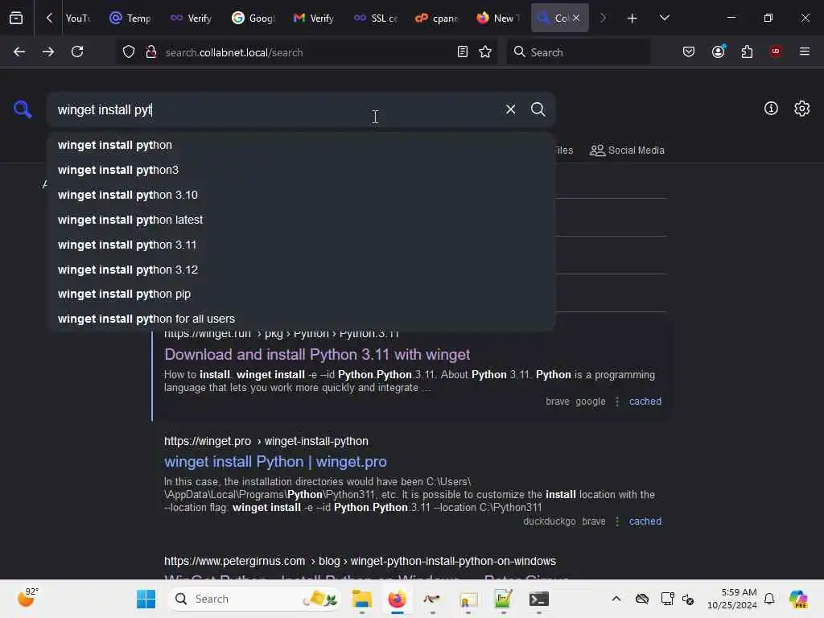This screenshot has width=824, height=618.
Task: Click the Windows taskbar Search box
Action: pyautogui.click(x=254, y=599)
